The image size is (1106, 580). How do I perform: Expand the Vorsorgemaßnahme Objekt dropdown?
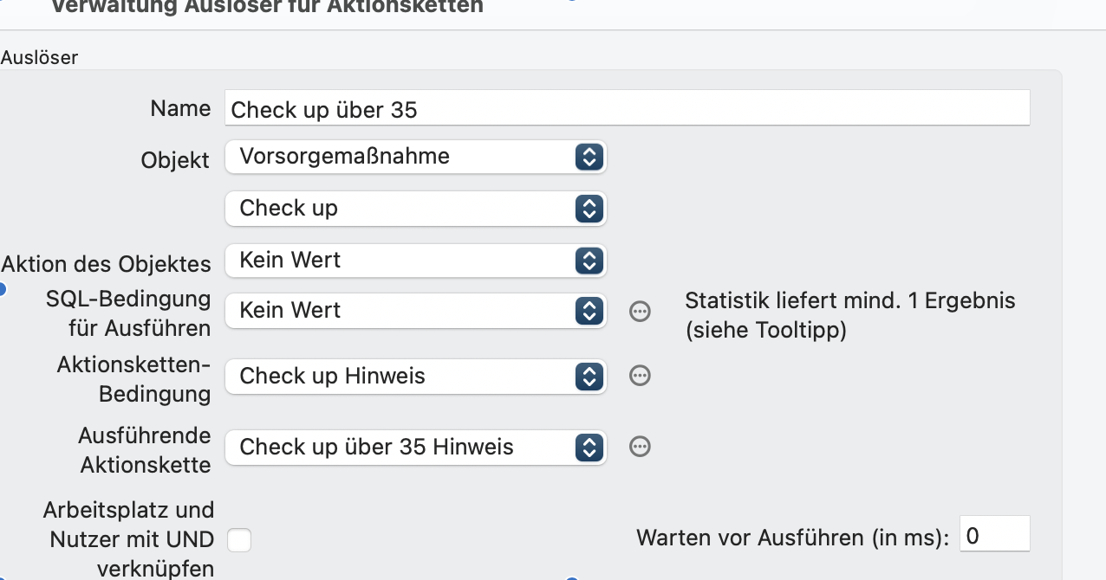(x=415, y=157)
